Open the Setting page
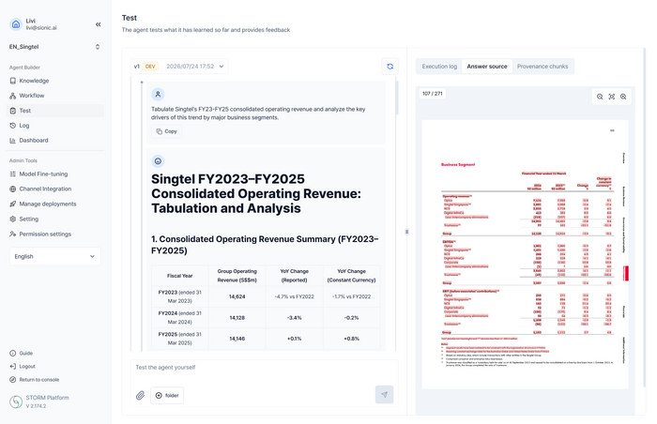Image resolution: width=657 pixels, height=424 pixels. click(x=54, y=220)
